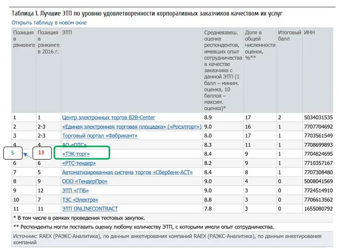Screen dimensions: 339x252
Task: Click the footnote 'В том числе в рамках проведения тестовых закупок'
Action: click(x=79, y=218)
